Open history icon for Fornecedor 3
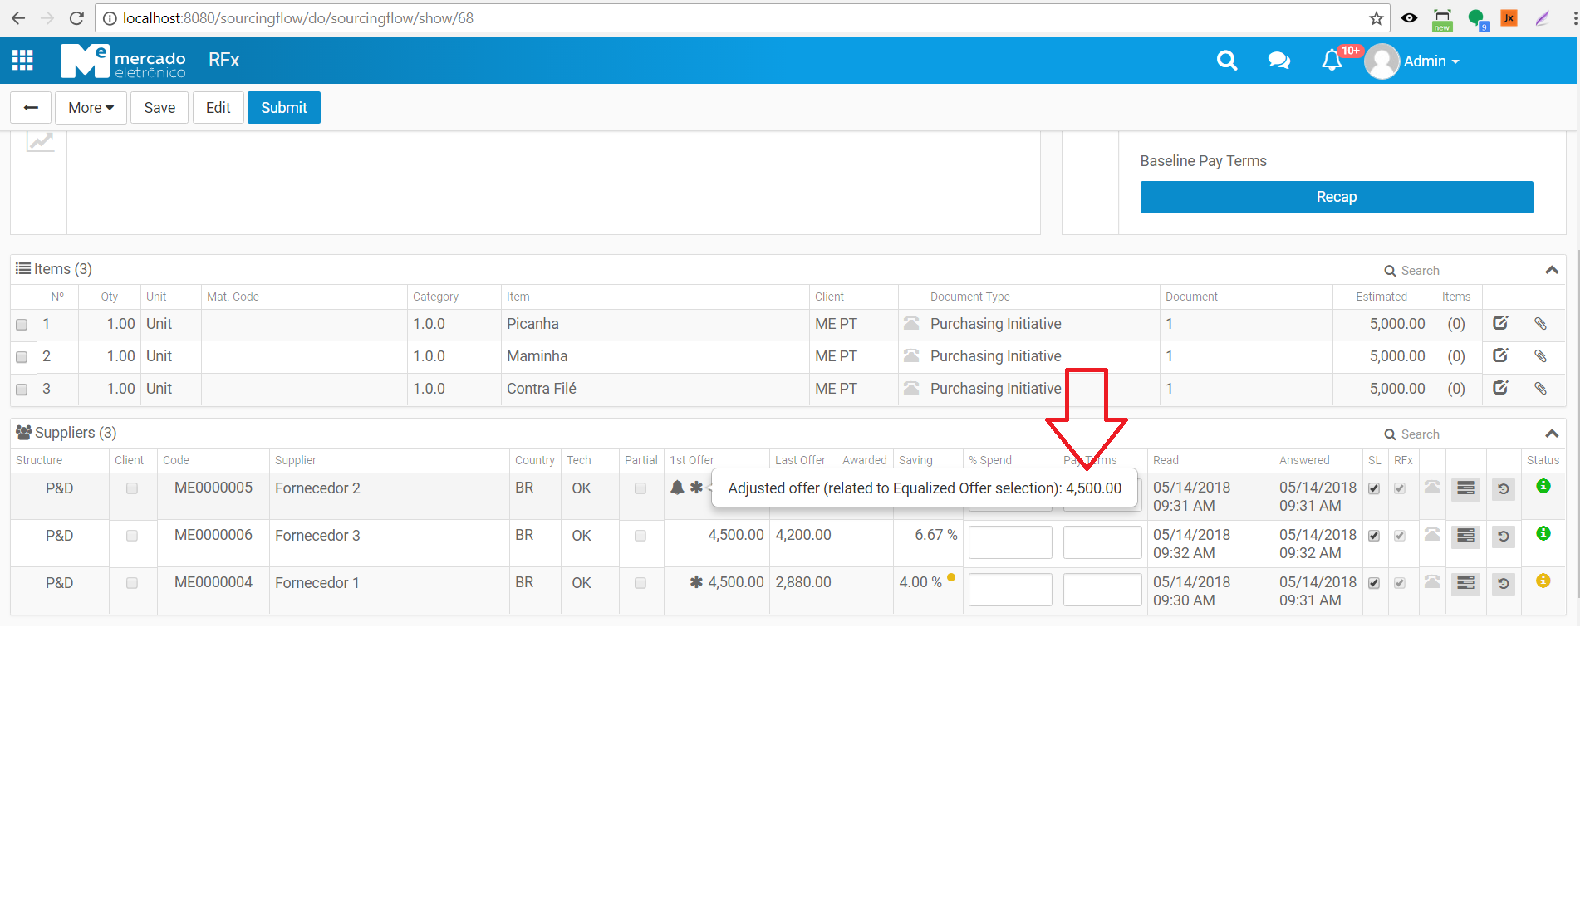The image size is (1595, 897). coord(1503,537)
